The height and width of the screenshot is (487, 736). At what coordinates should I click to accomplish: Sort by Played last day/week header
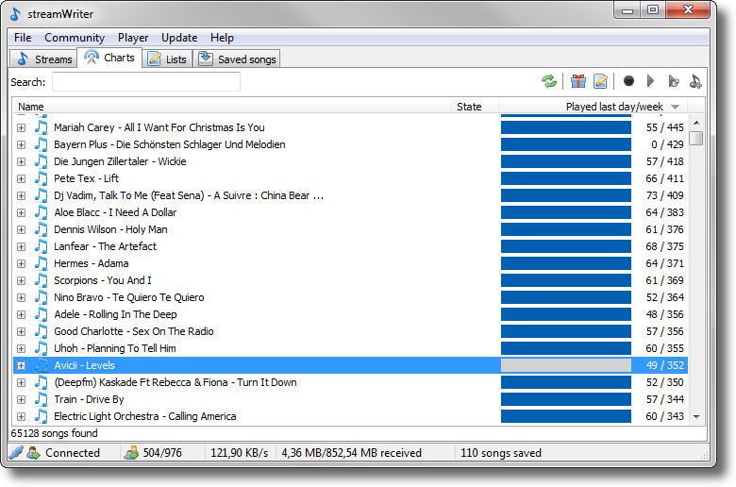pos(594,107)
